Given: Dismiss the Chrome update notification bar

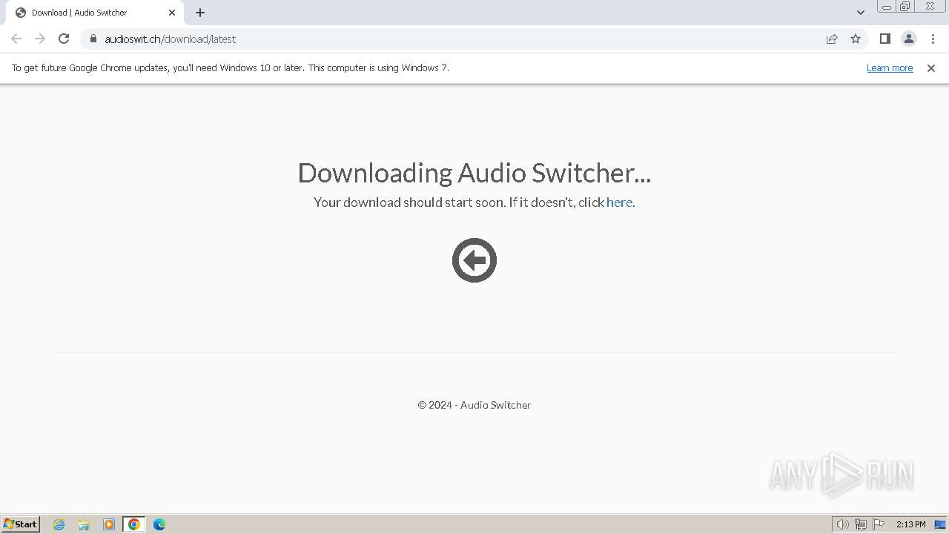Looking at the screenshot, I should [931, 68].
